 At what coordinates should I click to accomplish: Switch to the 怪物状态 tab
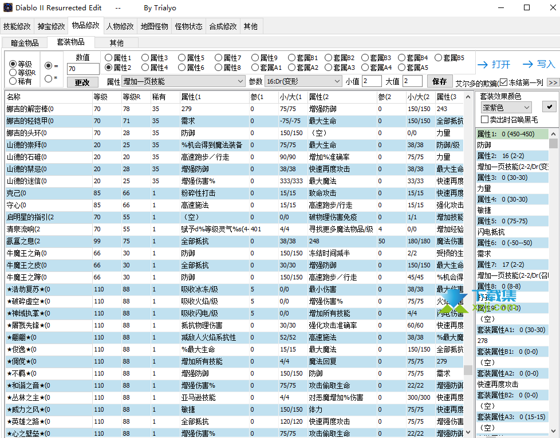coord(188,26)
